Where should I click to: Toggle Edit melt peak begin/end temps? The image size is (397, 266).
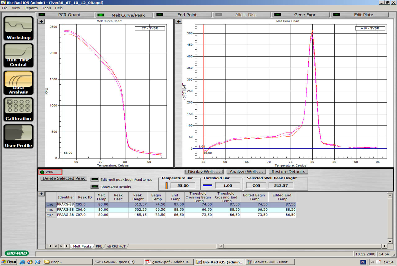pyautogui.click(x=94, y=180)
